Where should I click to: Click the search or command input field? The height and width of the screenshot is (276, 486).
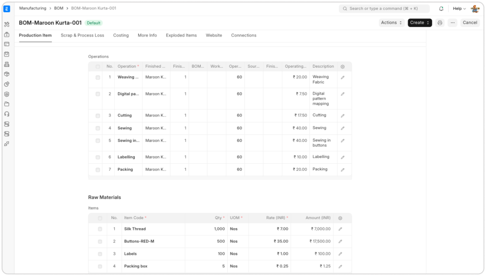point(384,9)
